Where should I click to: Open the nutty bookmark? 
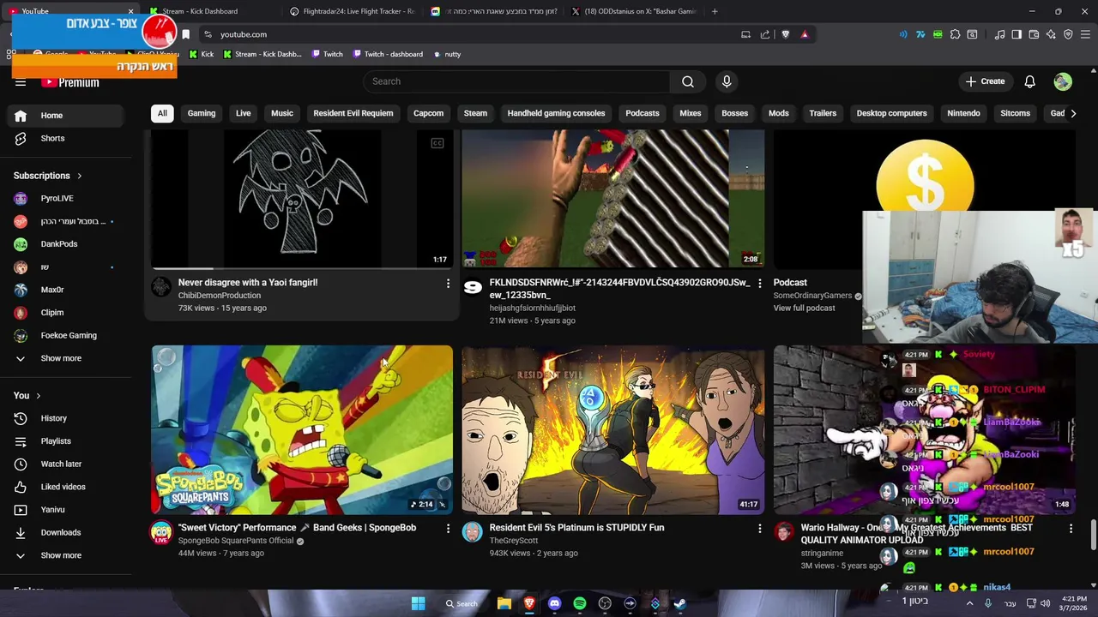click(x=447, y=54)
